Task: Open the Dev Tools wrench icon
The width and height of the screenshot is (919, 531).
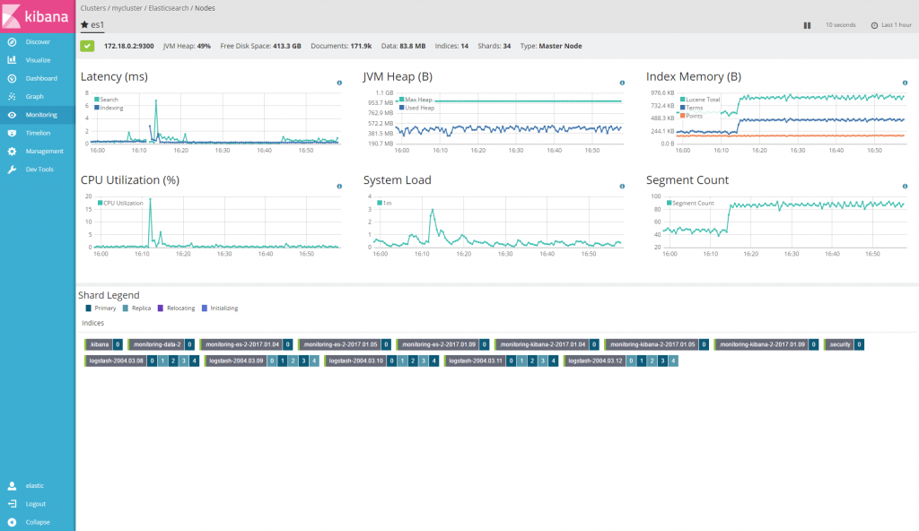Action: pos(12,170)
